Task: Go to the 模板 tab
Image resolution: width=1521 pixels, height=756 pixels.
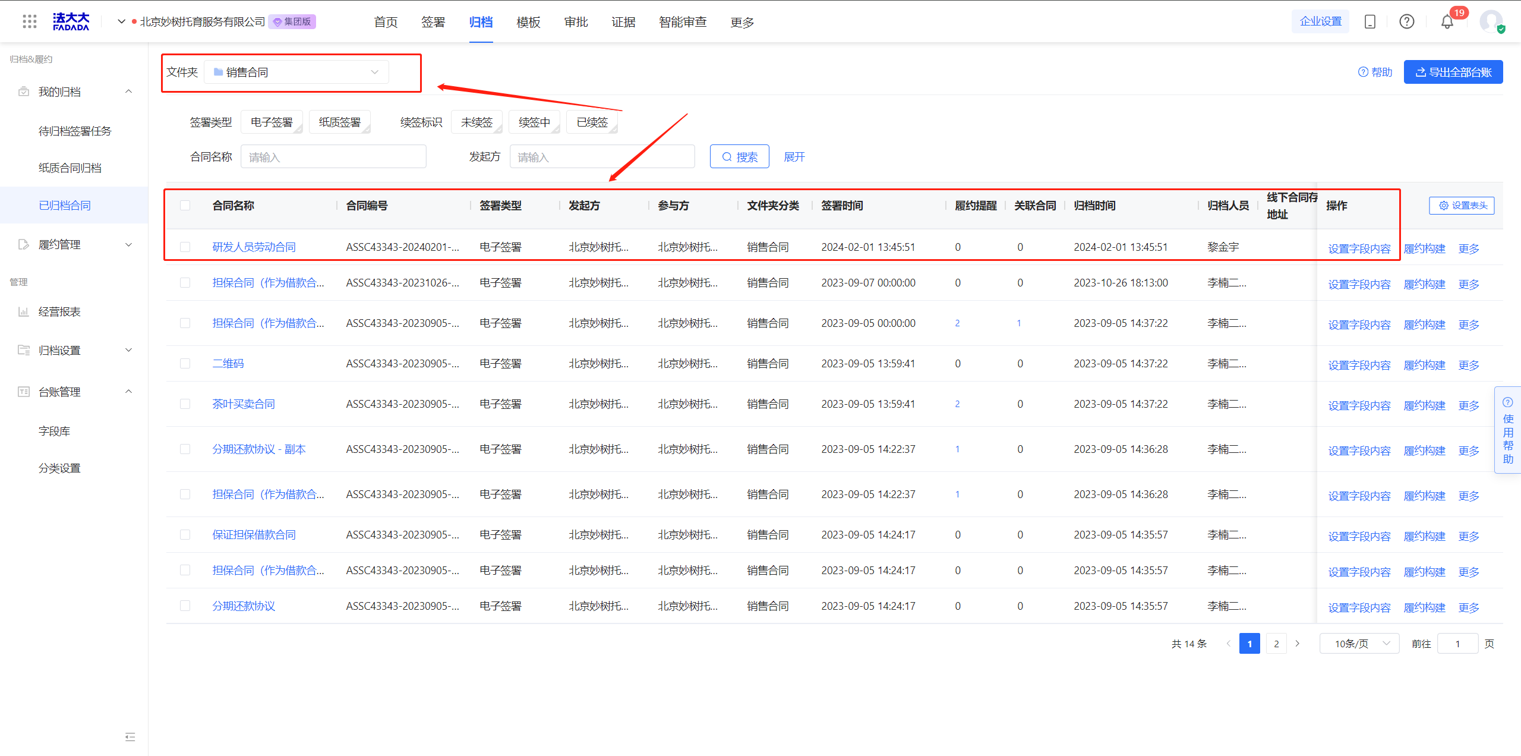Action: point(528,22)
